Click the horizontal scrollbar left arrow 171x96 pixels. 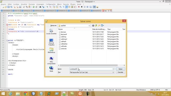59,65
